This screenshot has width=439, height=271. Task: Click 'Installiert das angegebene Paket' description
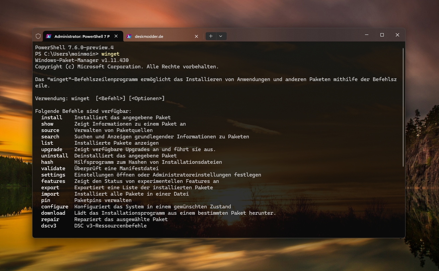pyautogui.click(x=123, y=118)
